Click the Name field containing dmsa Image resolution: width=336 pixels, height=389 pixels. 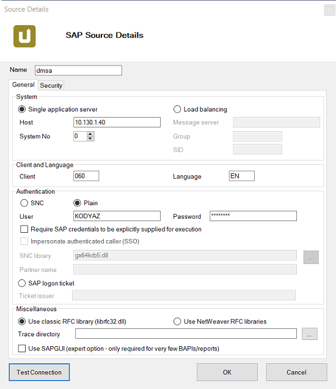(x=78, y=70)
